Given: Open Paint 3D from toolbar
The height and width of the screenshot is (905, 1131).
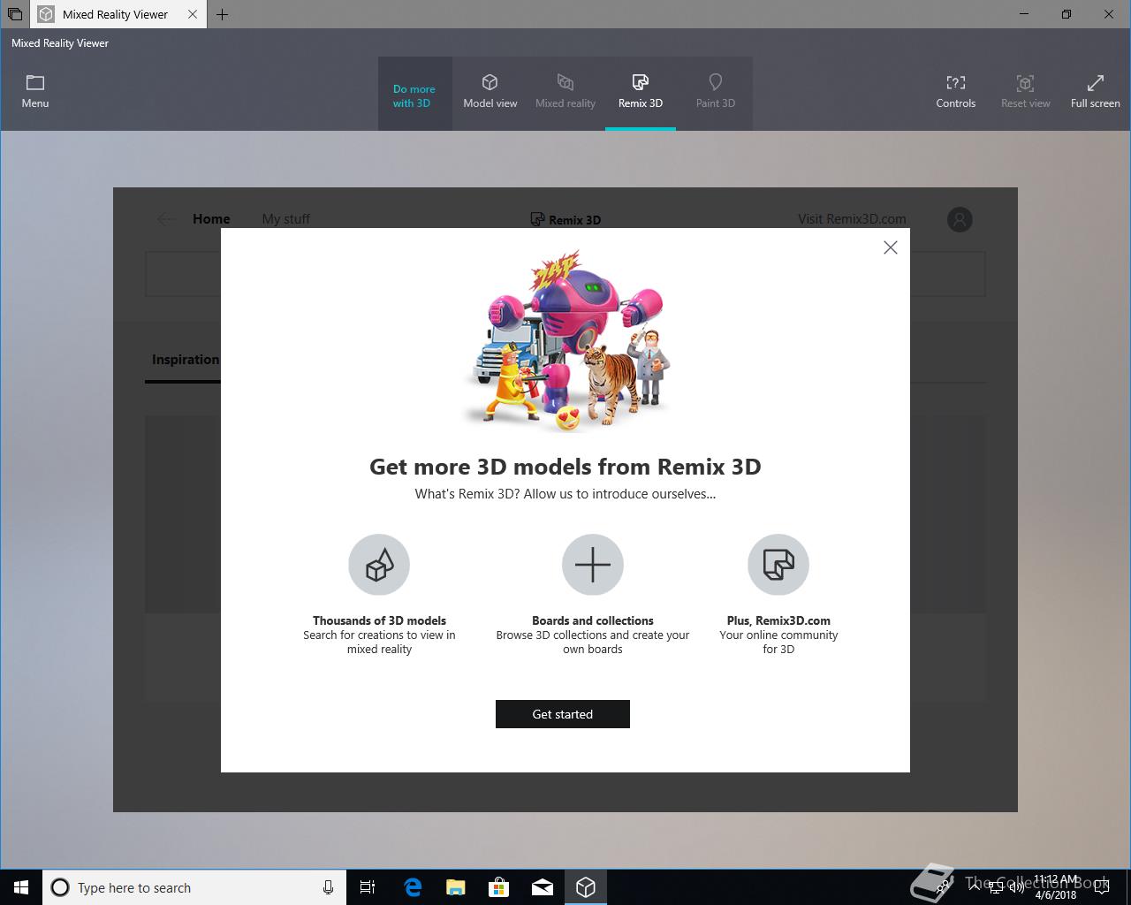Looking at the screenshot, I should (x=716, y=93).
